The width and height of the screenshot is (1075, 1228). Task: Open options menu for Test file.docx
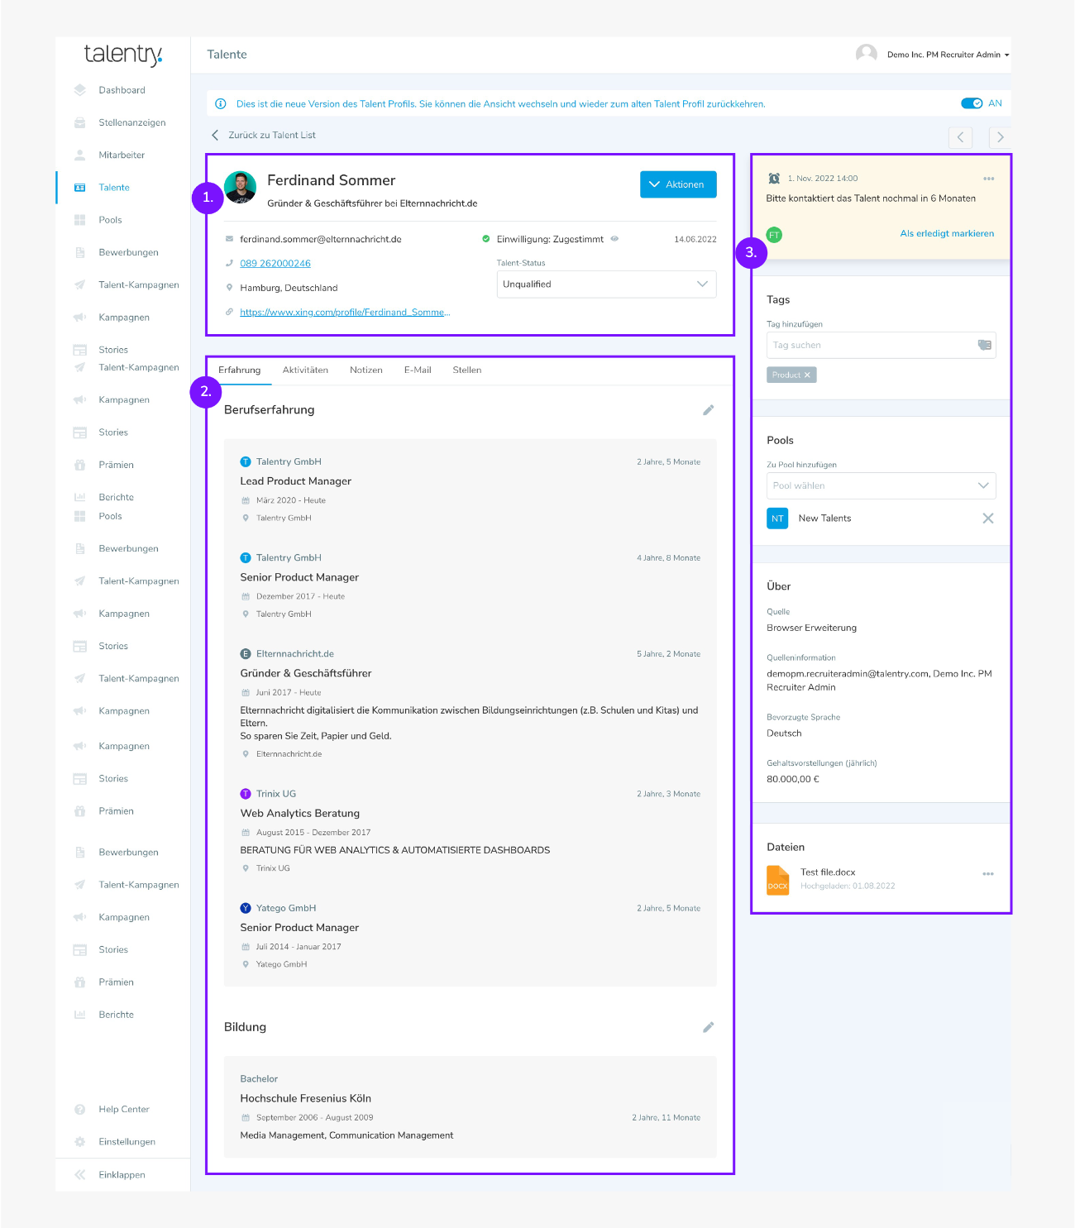point(987,874)
